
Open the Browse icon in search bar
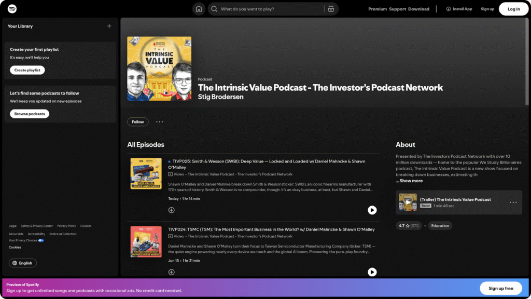click(x=331, y=9)
